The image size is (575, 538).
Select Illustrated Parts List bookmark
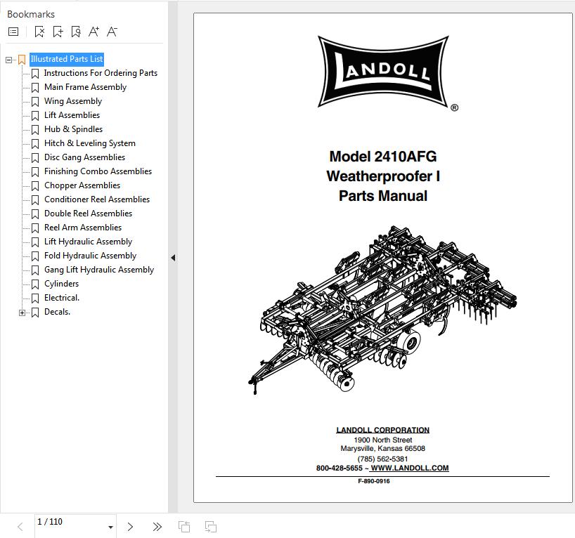point(67,59)
